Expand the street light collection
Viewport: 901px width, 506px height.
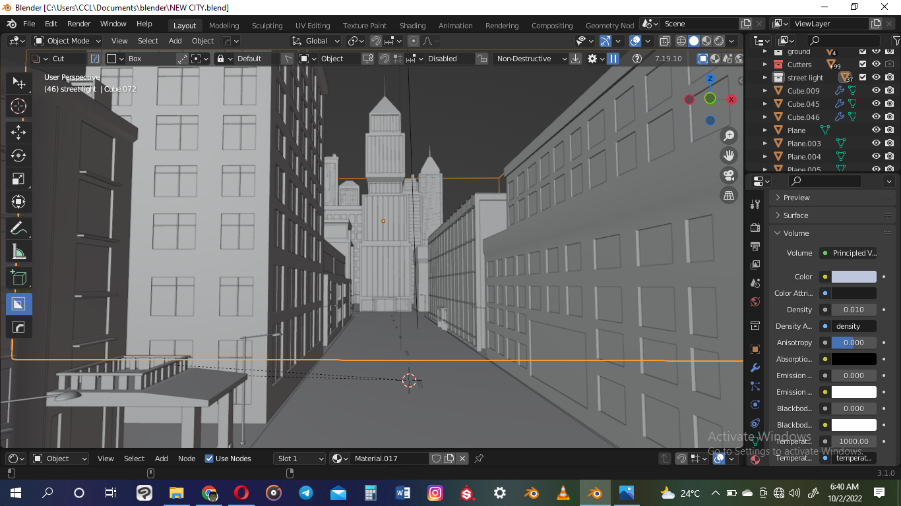pos(765,78)
